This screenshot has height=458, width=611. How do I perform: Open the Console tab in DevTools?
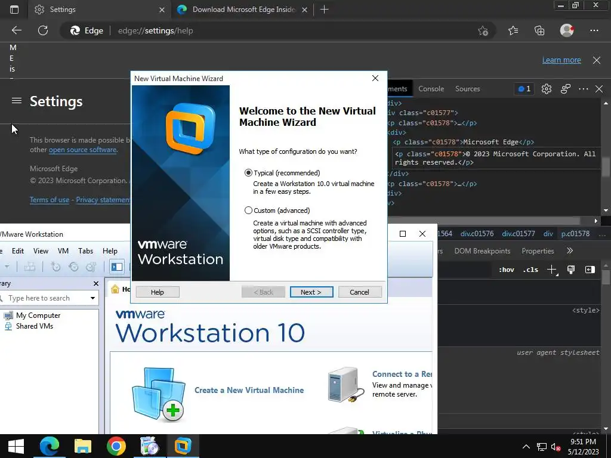(x=431, y=89)
